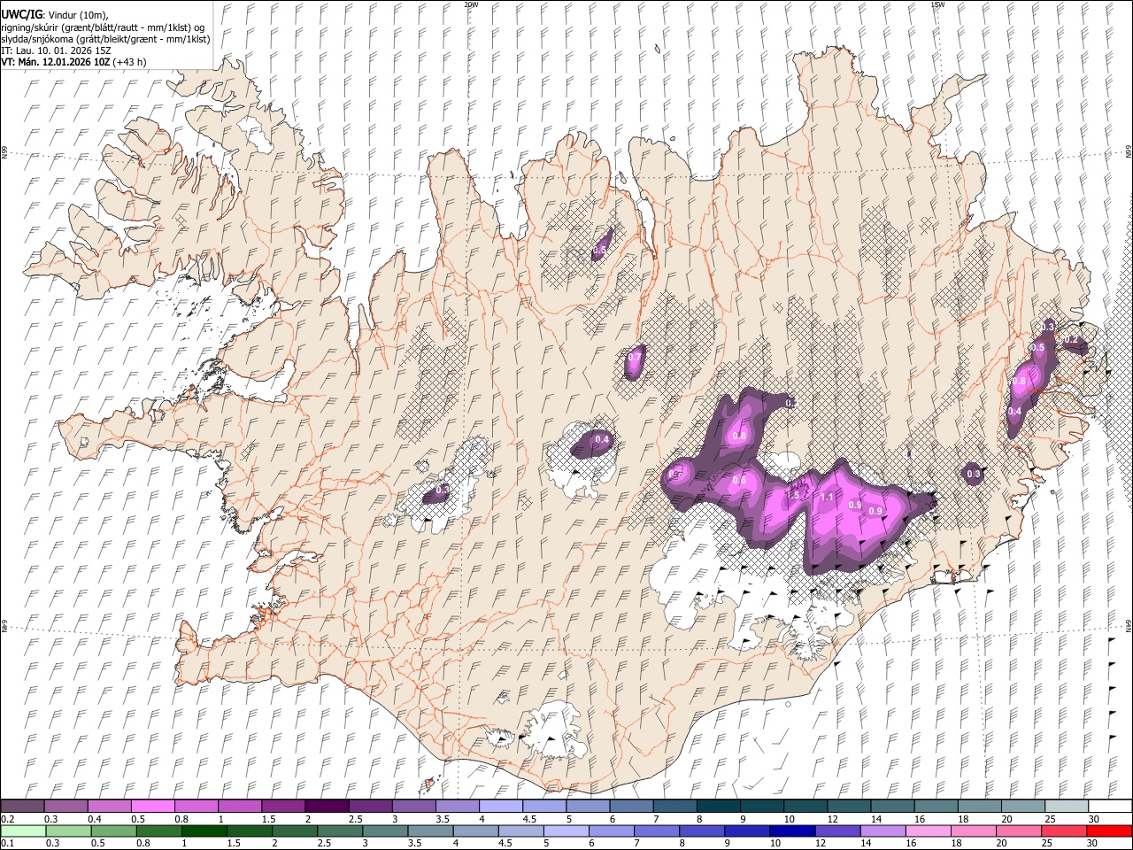Viewport: 1133px width, 850px height.
Task: Click the dark teal top-row swatch starting at 8
Action: point(718,807)
